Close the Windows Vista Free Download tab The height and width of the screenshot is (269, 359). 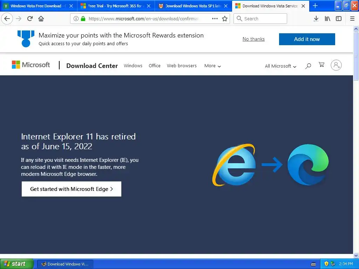click(71, 6)
